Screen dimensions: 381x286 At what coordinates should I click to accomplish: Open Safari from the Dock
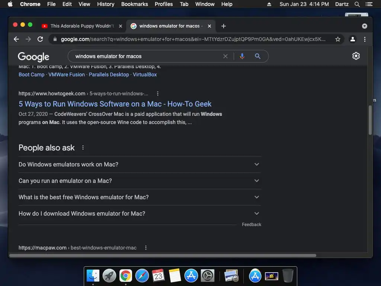(x=142, y=276)
